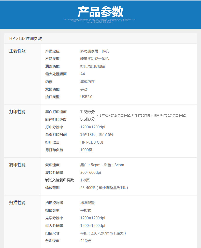Click the 最大分辨率 1200×1200dpi value
The width and height of the screenshot is (201, 248).
(93, 226)
